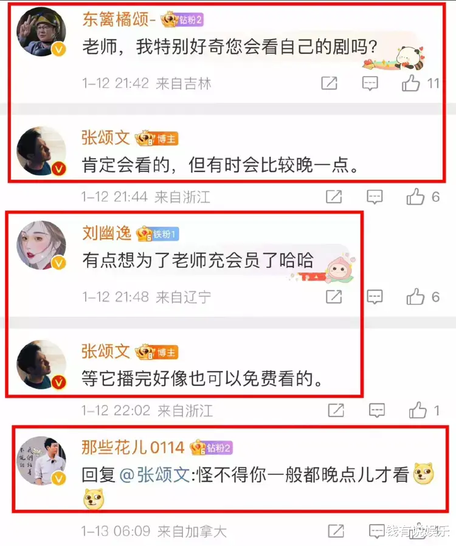Like 张颂文's 21:44 reply

click(415, 197)
